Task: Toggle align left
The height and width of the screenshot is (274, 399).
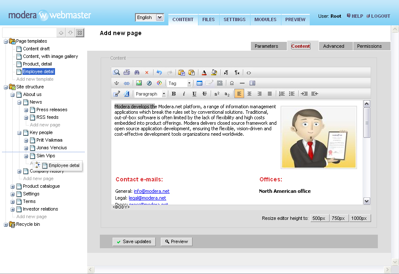Action: 239,93
